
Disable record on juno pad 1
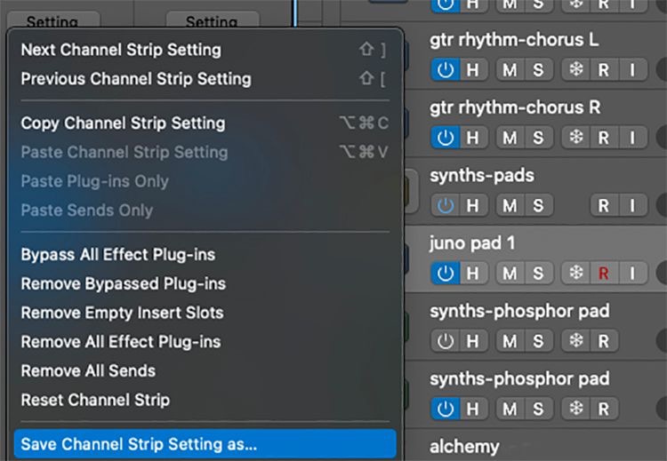(604, 273)
